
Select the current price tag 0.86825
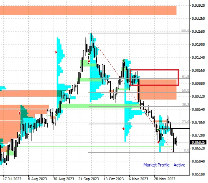198,142
